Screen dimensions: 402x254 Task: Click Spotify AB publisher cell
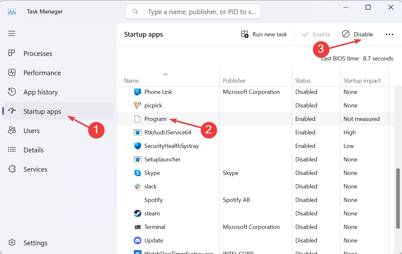236,200
